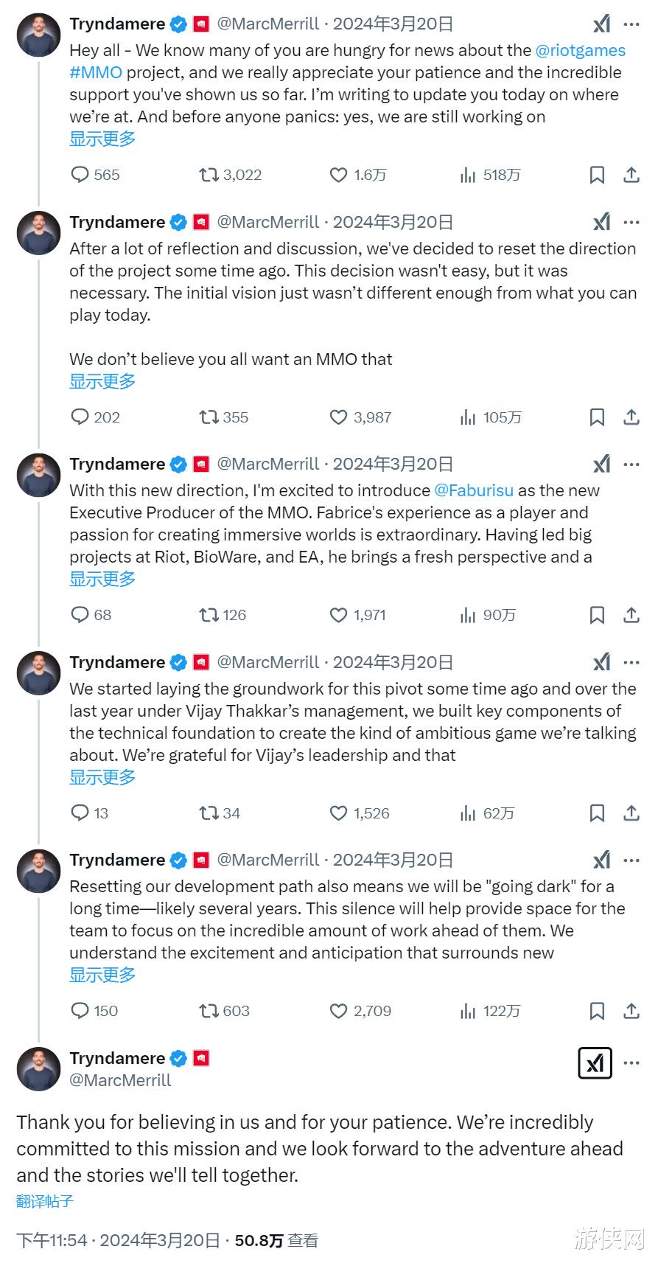This screenshot has width=658, height=1266.
Task: Open more options on the first tweet
Action: tap(631, 24)
